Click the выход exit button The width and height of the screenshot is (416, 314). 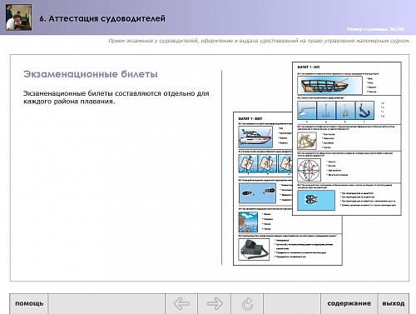point(394,303)
